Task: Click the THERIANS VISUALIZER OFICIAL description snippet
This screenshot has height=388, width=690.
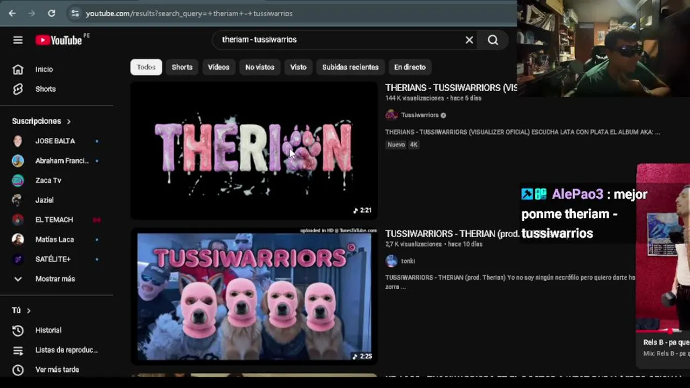Action: (x=522, y=132)
